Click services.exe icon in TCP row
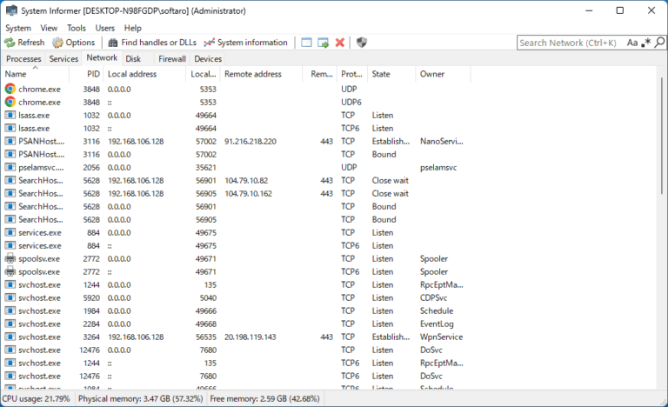Image resolution: width=668 pixels, height=407 pixels. pyautogui.click(x=10, y=232)
